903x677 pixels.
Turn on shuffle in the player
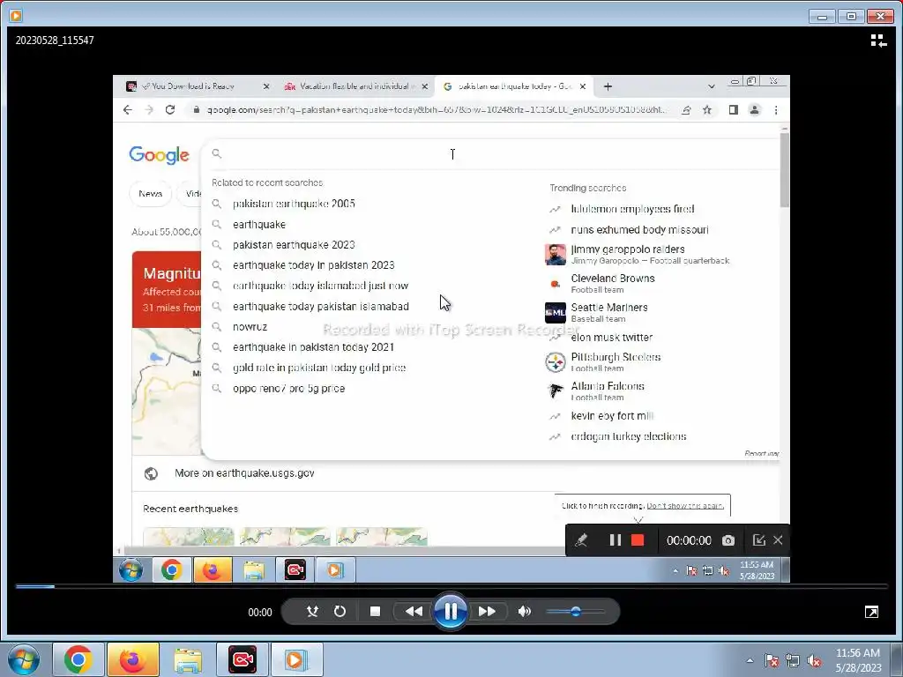(x=312, y=612)
